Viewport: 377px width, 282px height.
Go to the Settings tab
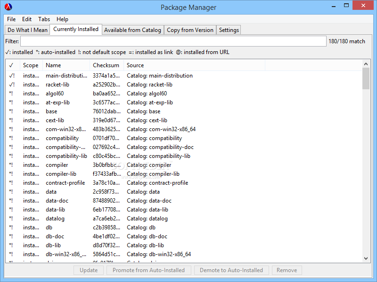coord(229,30)
